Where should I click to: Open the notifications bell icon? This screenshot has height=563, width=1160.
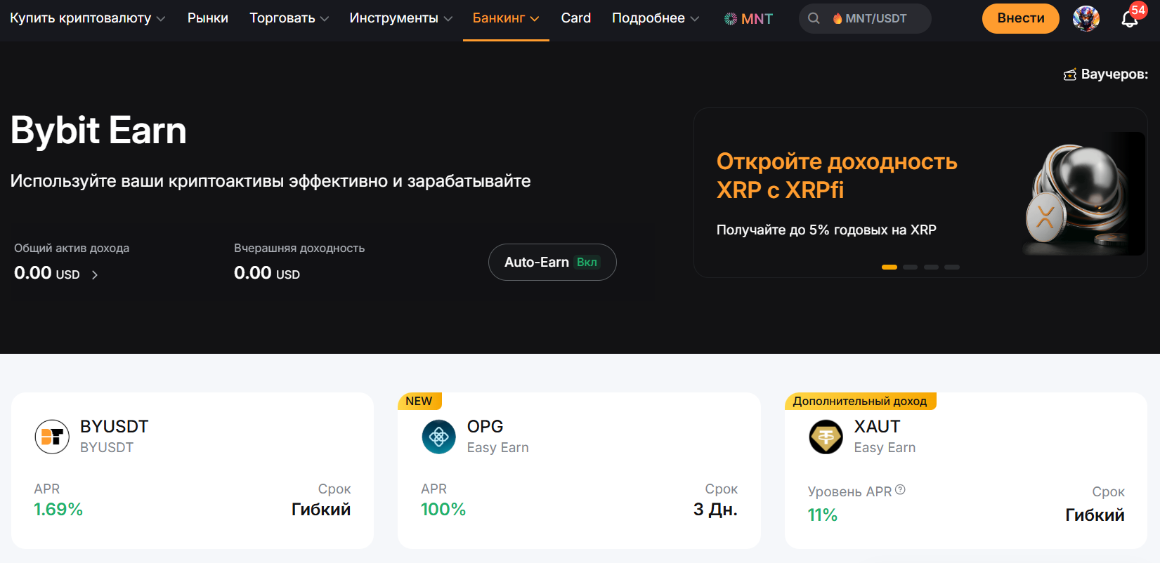(1129, 19)
